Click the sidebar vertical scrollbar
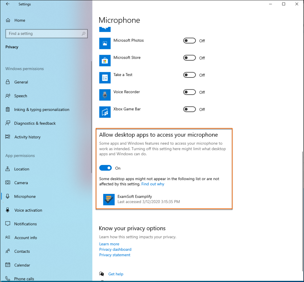Viewport: 304px width, 282px height. [x=92, y=117]
